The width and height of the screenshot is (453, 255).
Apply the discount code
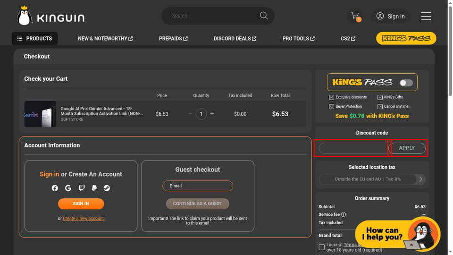tap(406, 148)
